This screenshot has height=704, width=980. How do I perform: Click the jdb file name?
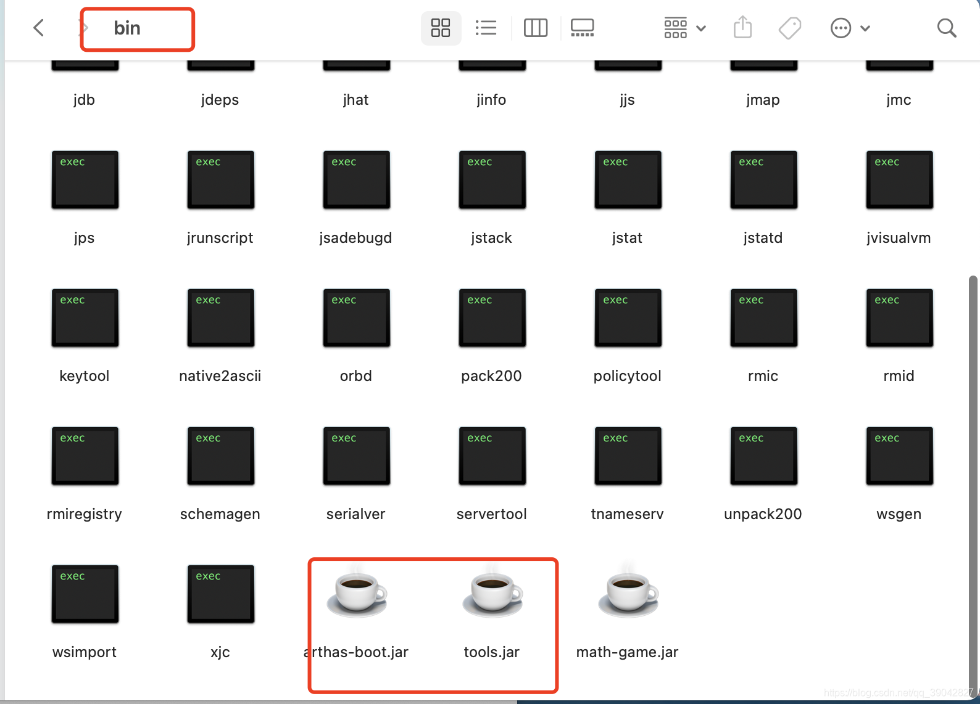tap(84, 100)
